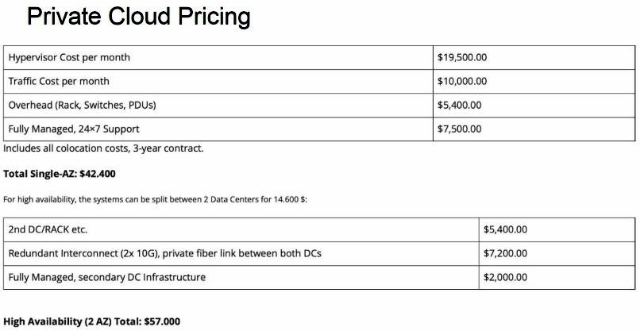Select the 'Fully Managed, 24×7 Support' cell
640x331 pixels.
(74, 129)
